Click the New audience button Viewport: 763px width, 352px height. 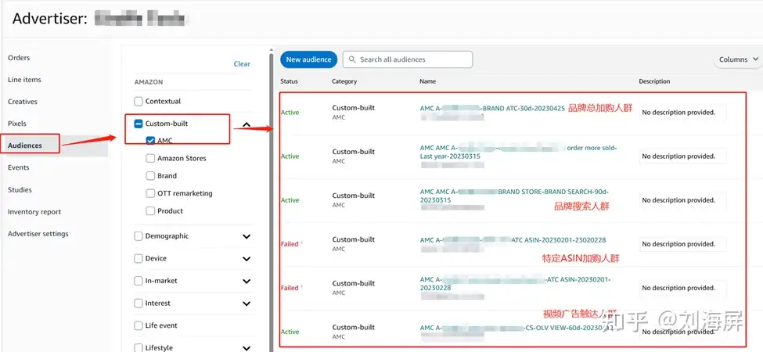308,59
